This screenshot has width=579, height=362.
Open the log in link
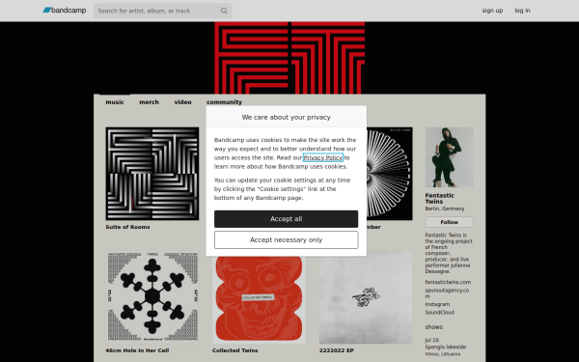click(x=522, y=11)
